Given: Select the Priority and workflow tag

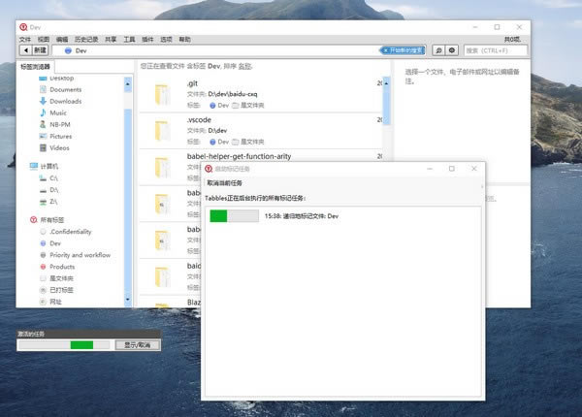Looking at the screenshot, I should coord(80,255).
